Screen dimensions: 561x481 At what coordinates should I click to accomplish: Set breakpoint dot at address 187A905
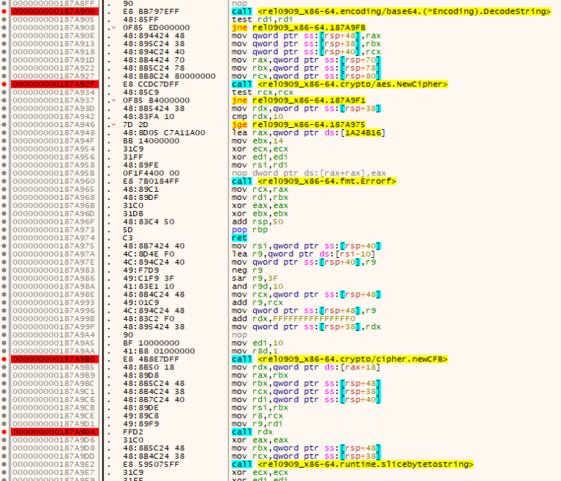coord(4,19)
